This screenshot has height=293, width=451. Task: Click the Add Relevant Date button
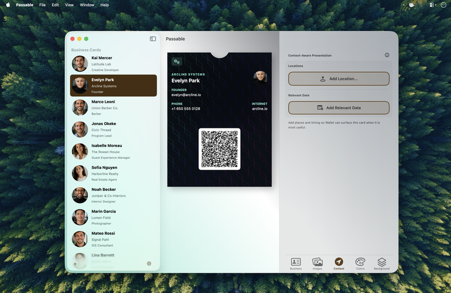[x=339, y=108]
